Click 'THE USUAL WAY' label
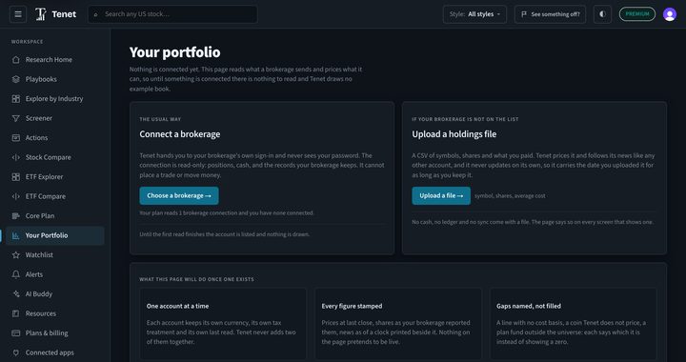Image resolution: width=686 pixels, height=362 pixels. pyautogui.click(x=160, y=119)
